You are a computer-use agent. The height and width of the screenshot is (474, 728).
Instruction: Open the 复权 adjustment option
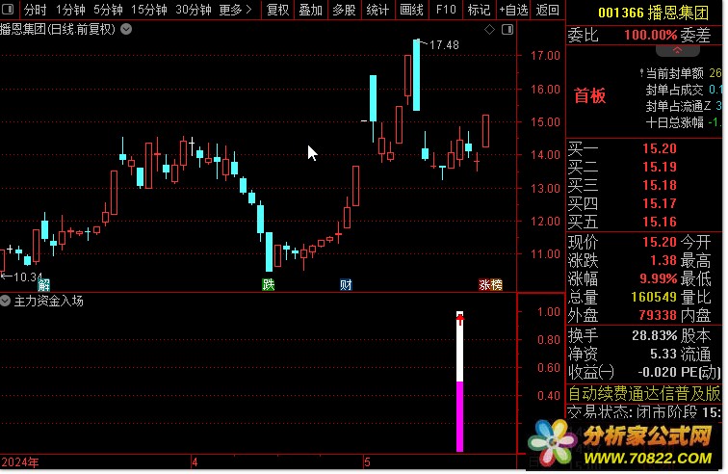coord(277,10)
